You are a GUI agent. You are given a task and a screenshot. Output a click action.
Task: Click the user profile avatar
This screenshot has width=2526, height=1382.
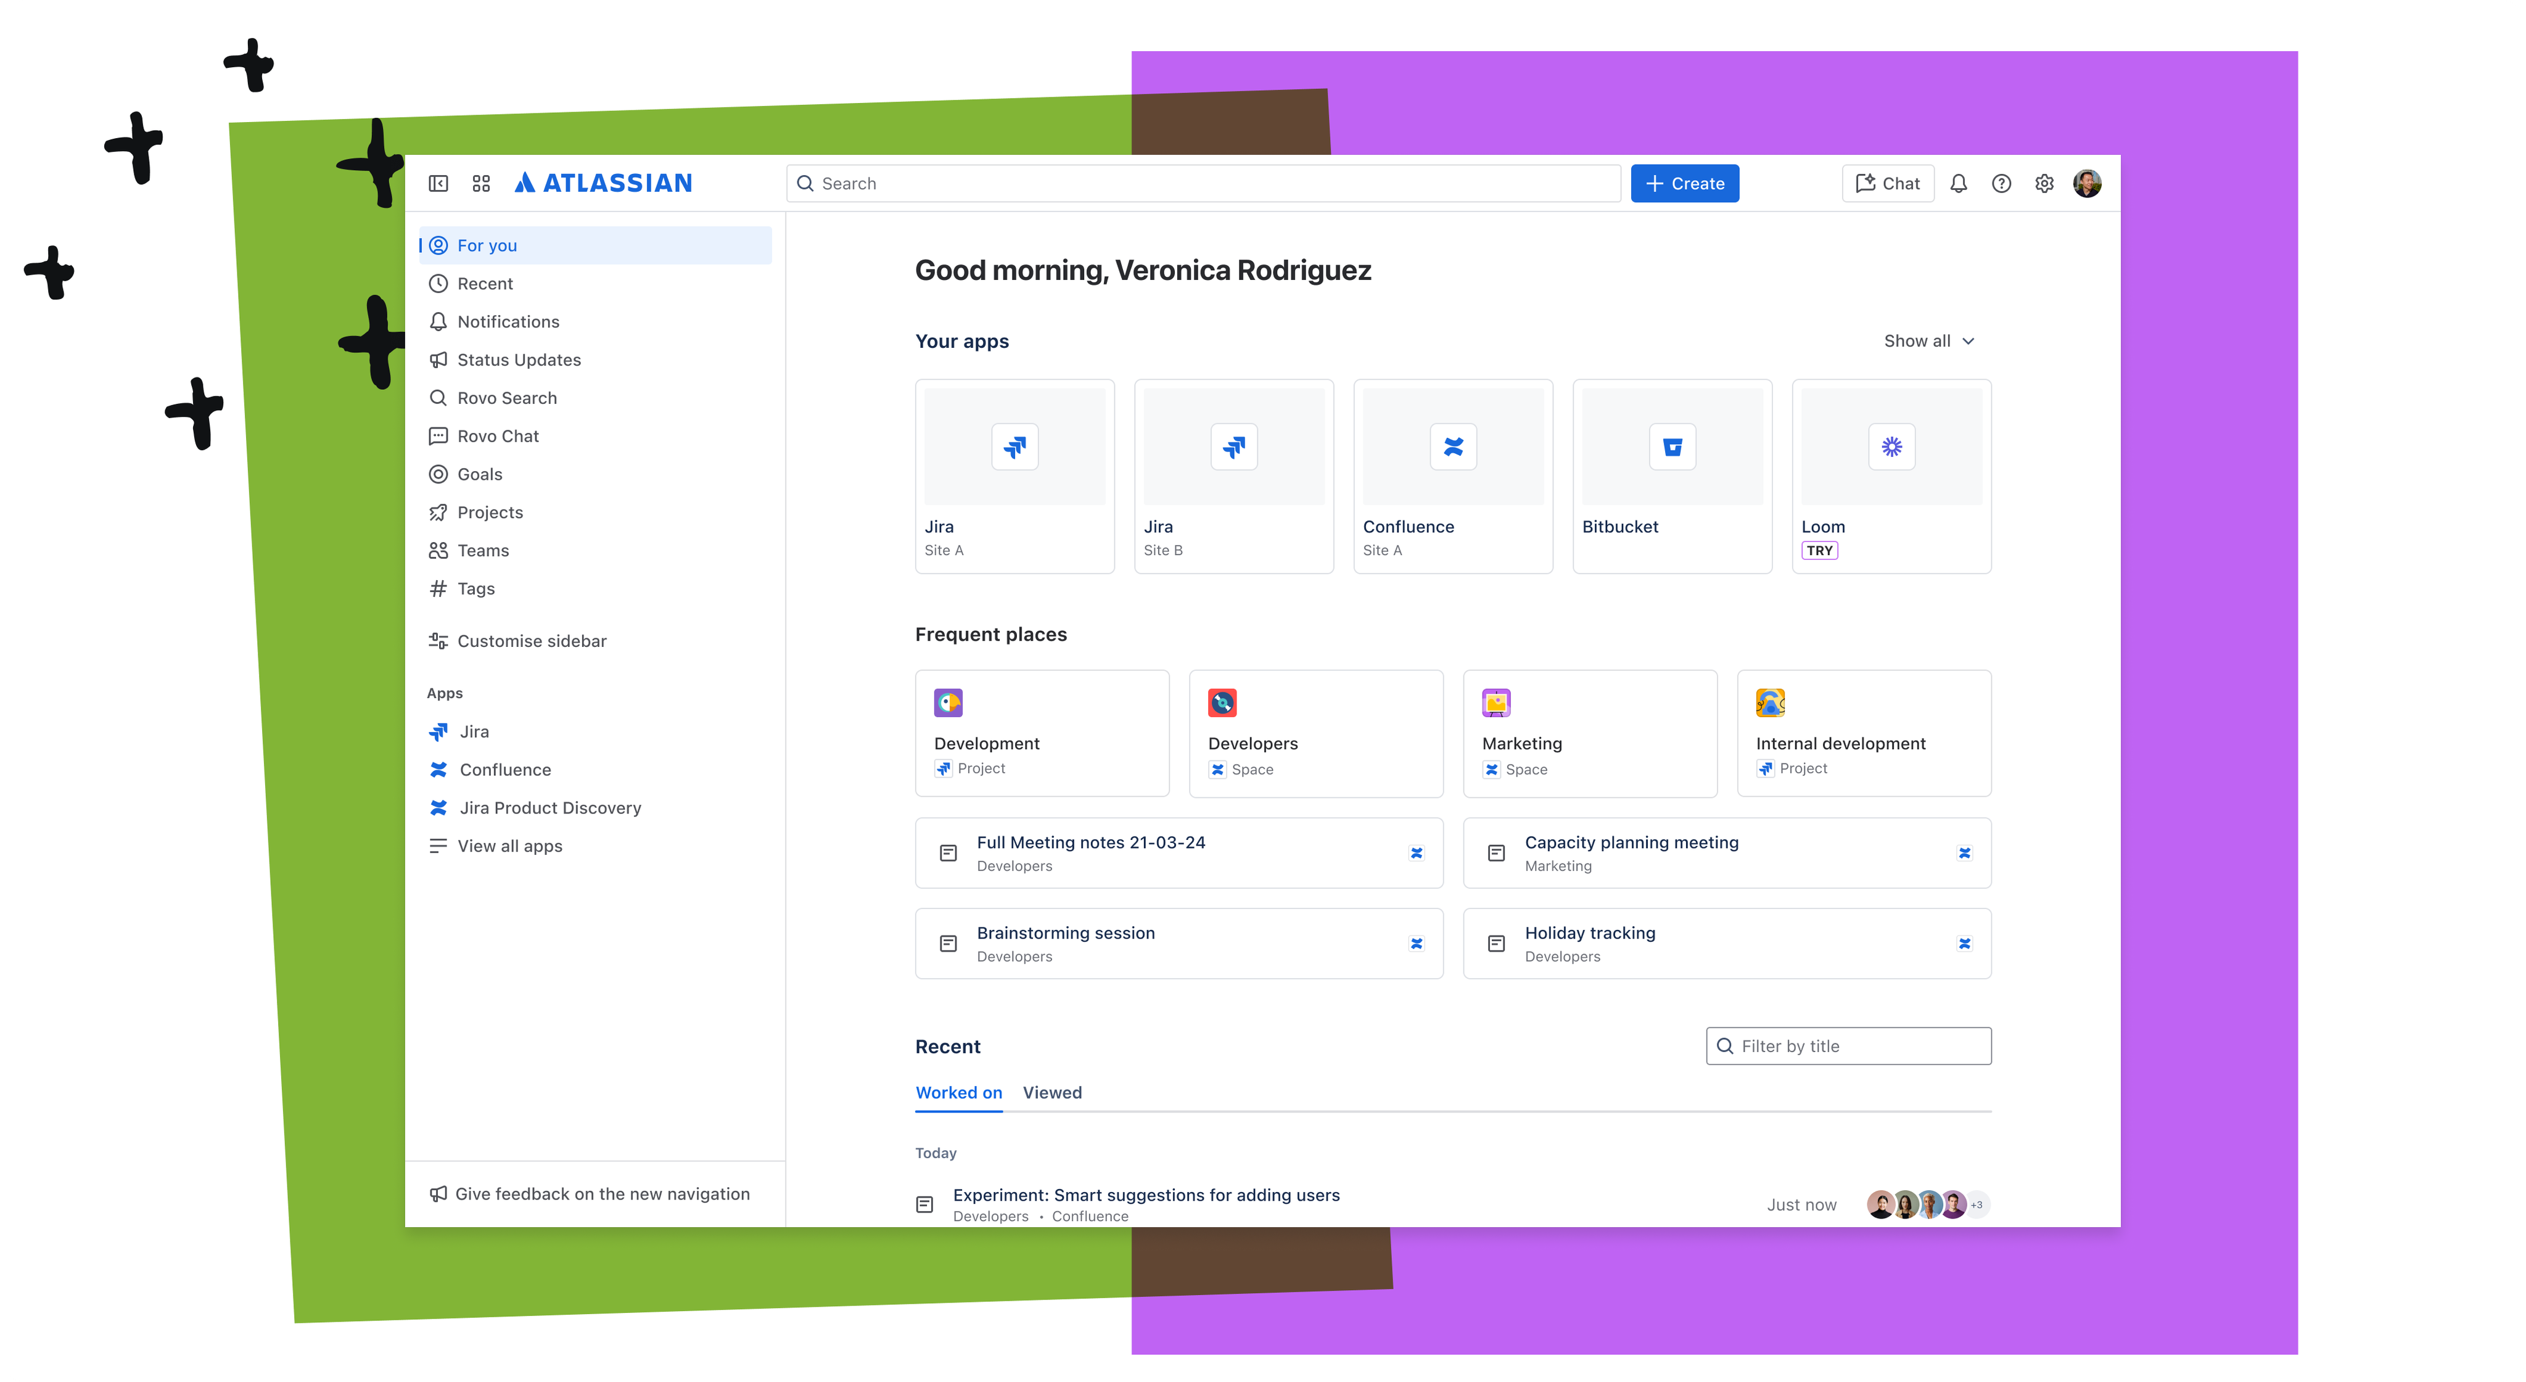(2087, 183)
